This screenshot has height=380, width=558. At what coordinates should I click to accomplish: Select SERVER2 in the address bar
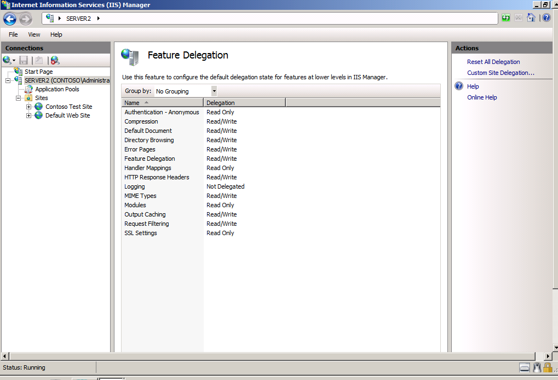(x=79, y=19)
